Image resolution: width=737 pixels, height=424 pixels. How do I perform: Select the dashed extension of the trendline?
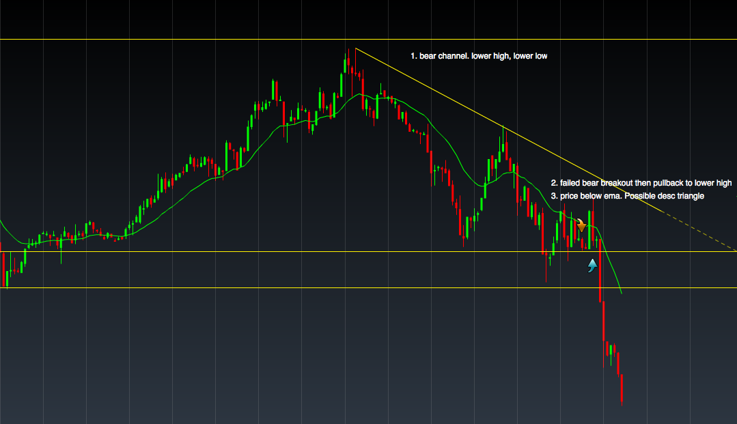coord(700,231)
